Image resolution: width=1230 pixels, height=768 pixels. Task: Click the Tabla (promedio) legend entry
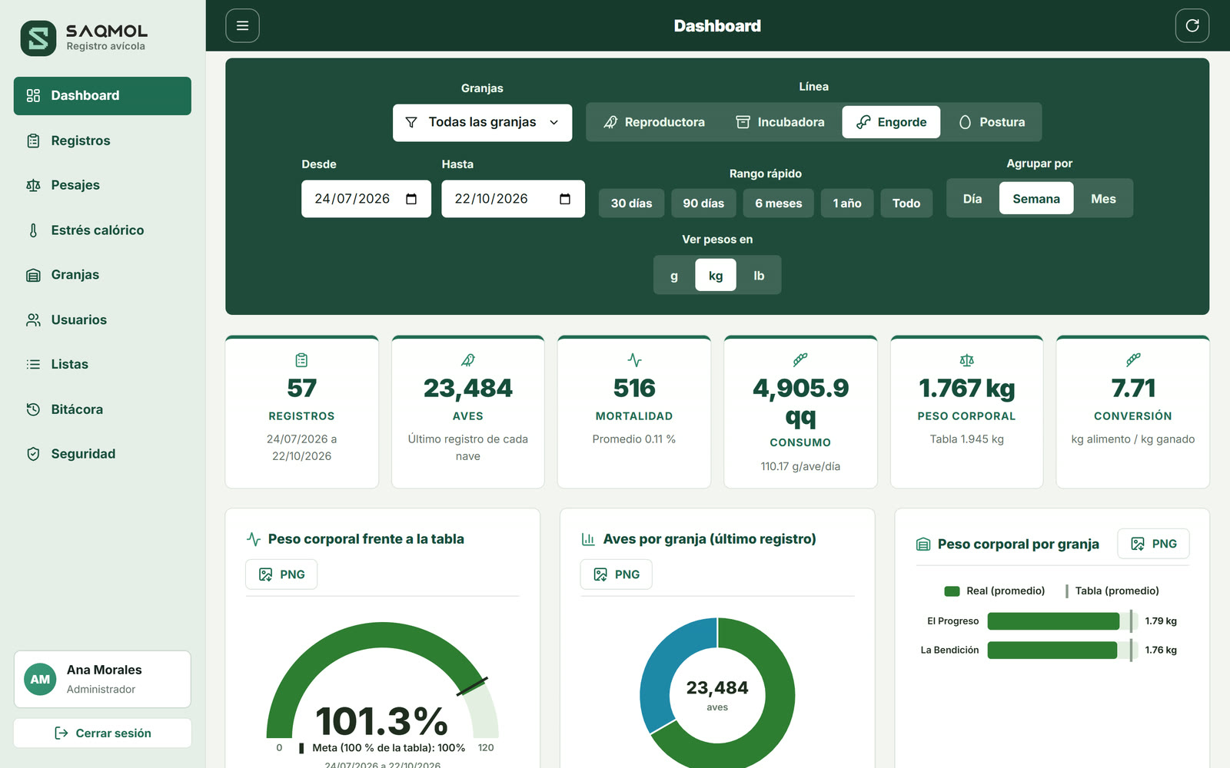(1112, 591)
